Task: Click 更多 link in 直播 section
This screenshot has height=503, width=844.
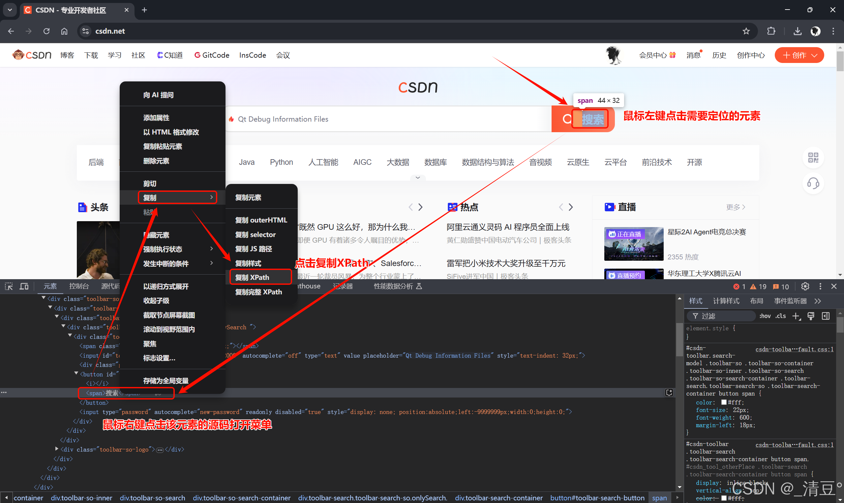Action: point(736,207)
